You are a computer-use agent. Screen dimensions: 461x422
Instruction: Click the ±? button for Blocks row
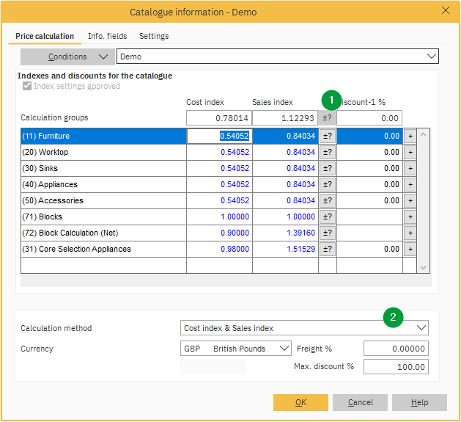tap(327, 217)
